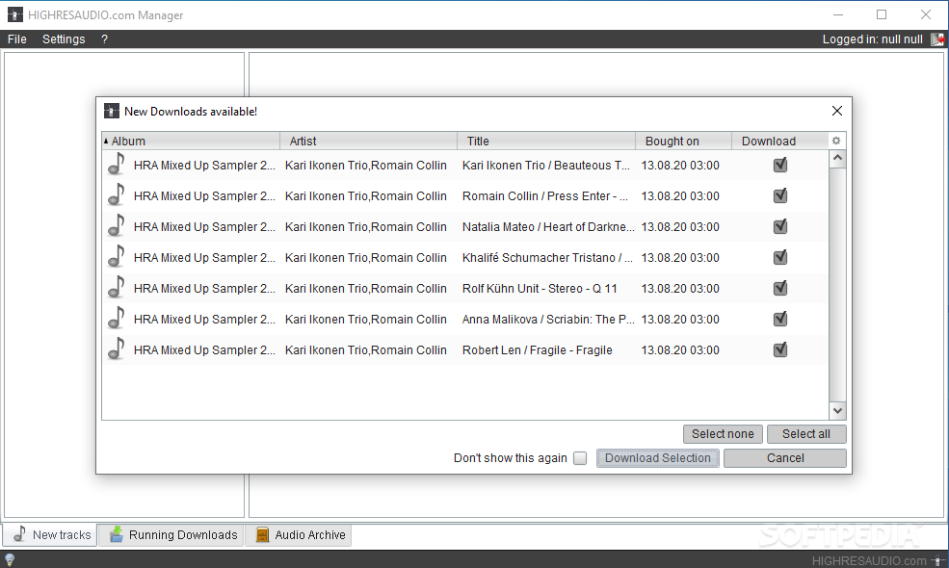Click the light bulb icon in the status bar

tap(10, 559)
